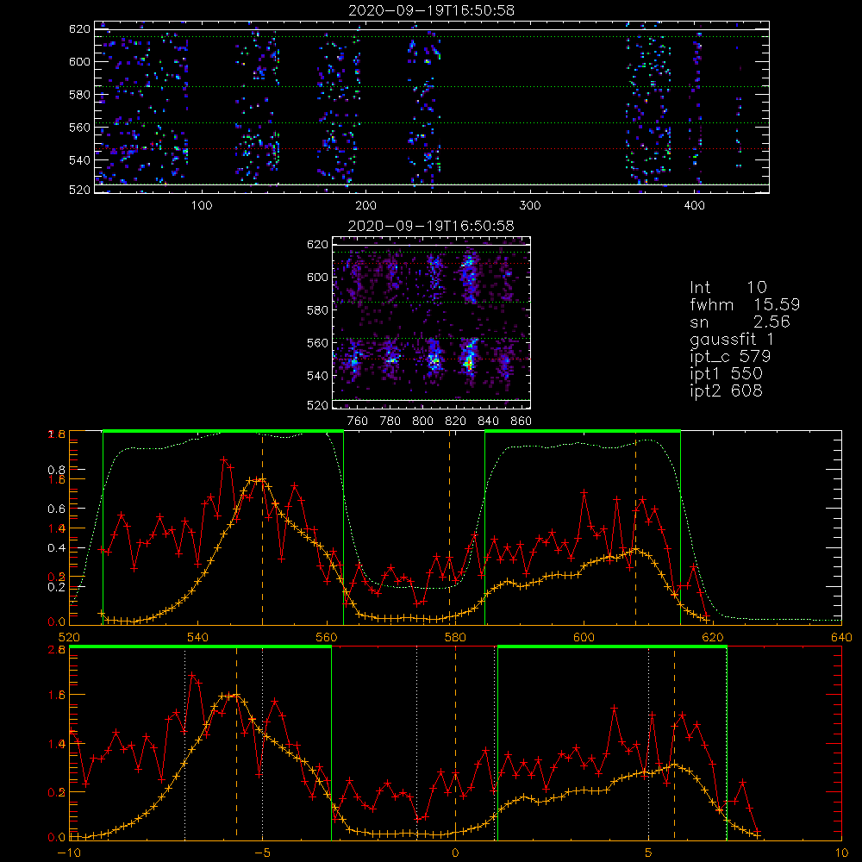Click x-axis label 400 of top plot
The image size is (862, 862).
point(694,206)
